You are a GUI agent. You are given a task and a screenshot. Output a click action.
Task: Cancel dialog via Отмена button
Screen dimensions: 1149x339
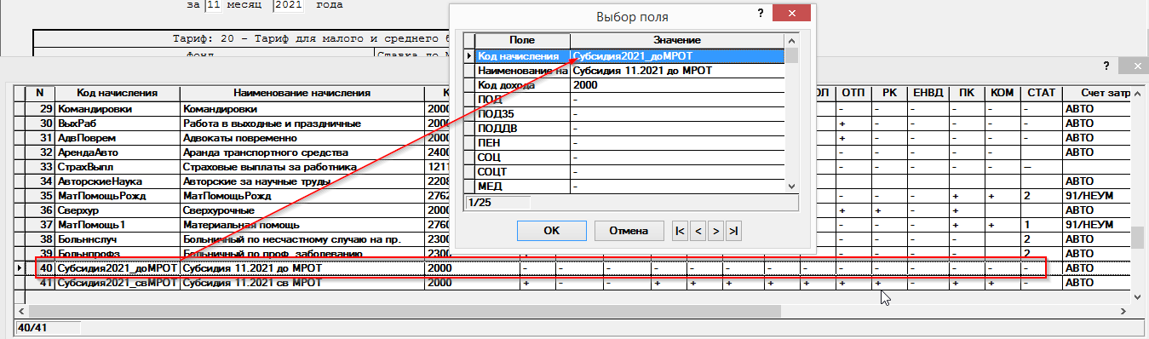[x=629, y=230]
